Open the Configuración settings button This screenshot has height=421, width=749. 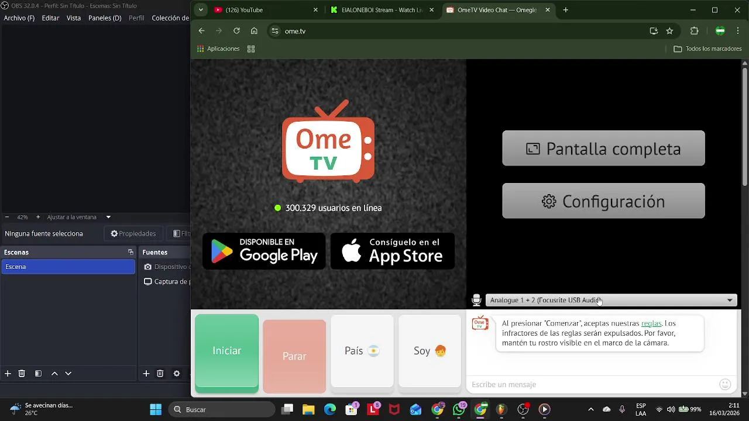pos(603,201)
